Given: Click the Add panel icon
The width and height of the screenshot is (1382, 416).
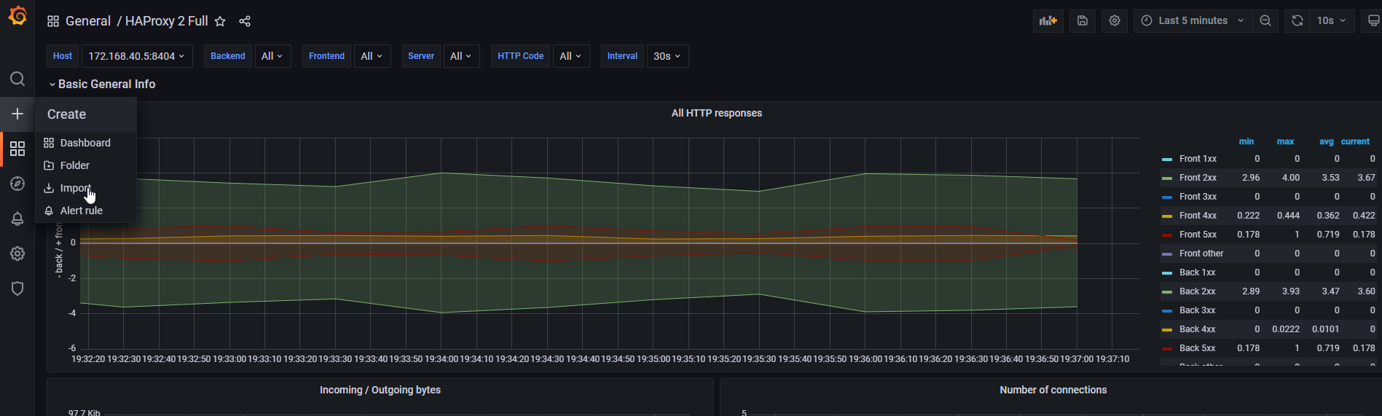Looking at the screenshot, I should tap(1048, 20).
